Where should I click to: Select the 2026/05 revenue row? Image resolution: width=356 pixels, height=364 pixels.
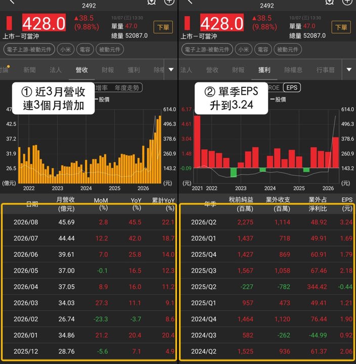[89, 270]
